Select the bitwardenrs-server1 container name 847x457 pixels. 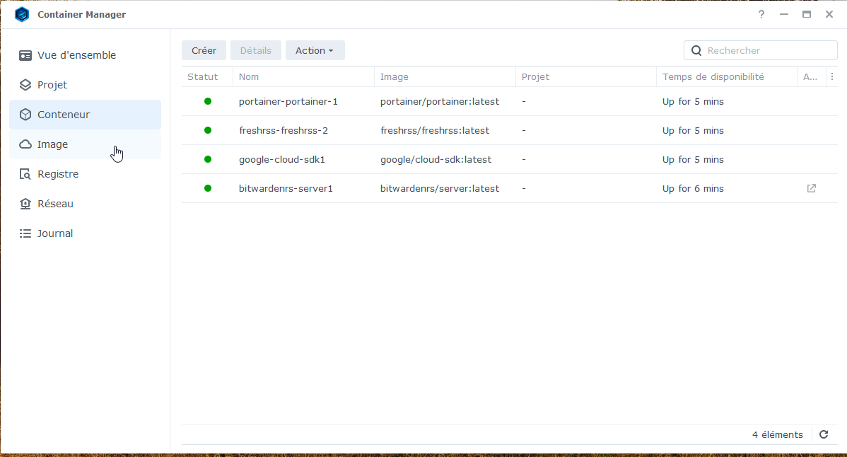(286, 188)
